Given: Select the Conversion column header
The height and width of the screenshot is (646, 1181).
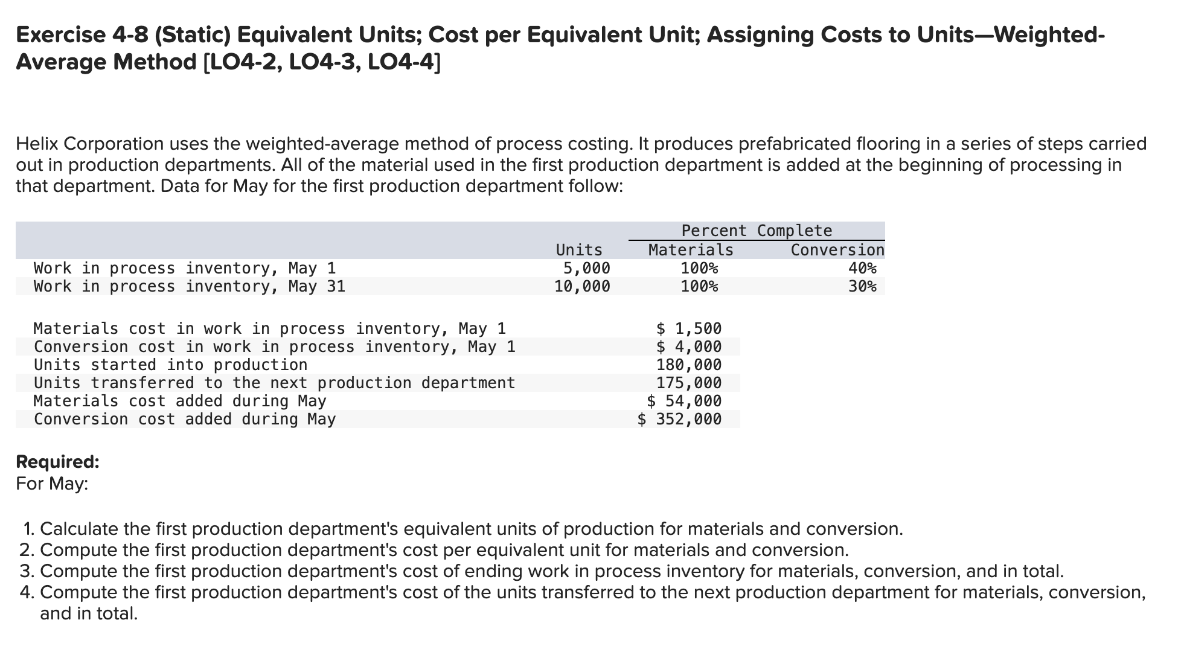Looking at the screenshot, I should point(836,249).
